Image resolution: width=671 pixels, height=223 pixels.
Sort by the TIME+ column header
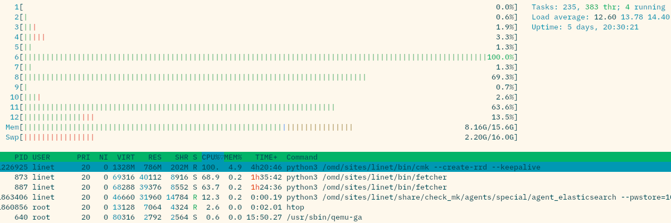coord(266,157)
